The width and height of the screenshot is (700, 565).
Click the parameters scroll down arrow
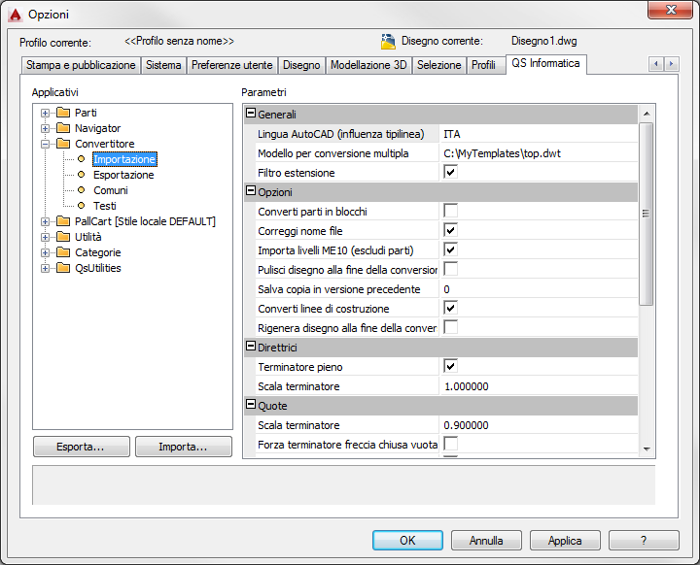647,449
